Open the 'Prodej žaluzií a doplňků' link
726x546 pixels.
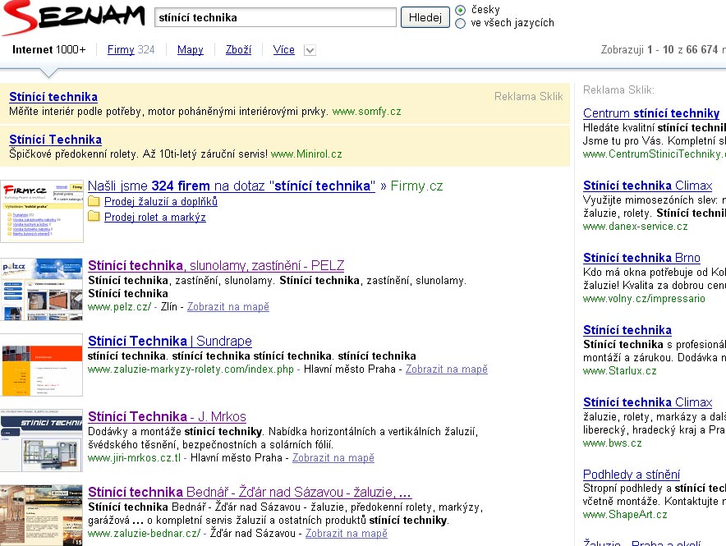coord(161,201)
